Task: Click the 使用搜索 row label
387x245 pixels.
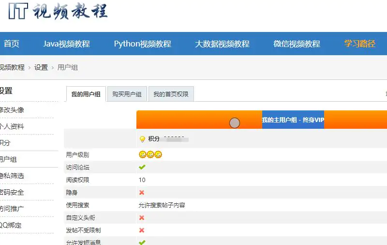Action: (x=77, y=205)
